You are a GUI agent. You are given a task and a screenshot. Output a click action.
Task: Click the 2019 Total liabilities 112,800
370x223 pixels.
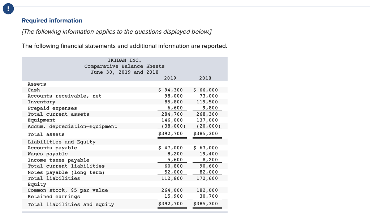[x=172, y=179]
